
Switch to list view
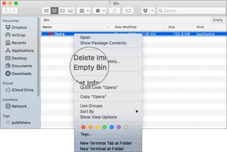(54, 11)
